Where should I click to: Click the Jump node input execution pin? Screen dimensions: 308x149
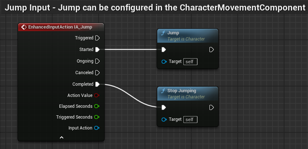(164, 50)
